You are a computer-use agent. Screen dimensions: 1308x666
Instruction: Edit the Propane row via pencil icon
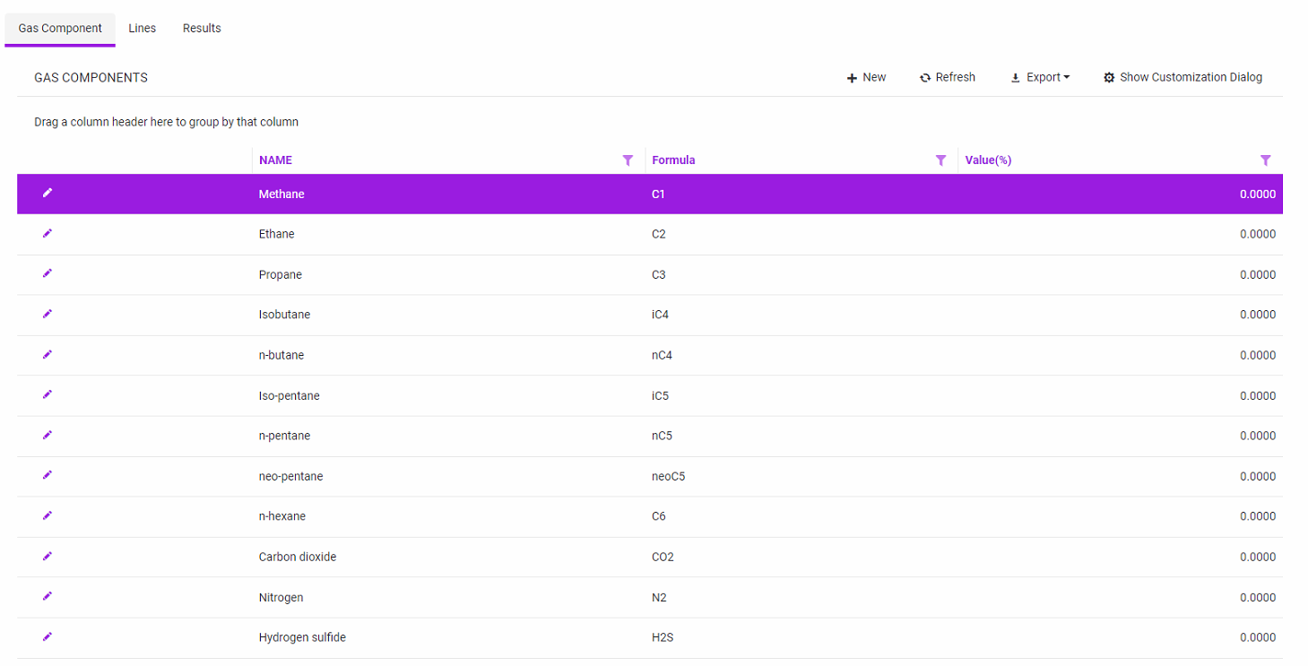click(48, 273)
